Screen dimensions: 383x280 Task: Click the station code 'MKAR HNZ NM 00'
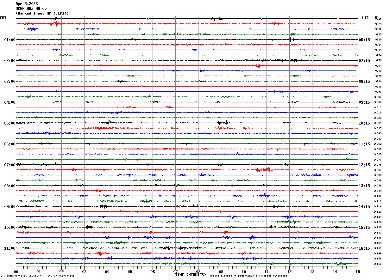31,9
